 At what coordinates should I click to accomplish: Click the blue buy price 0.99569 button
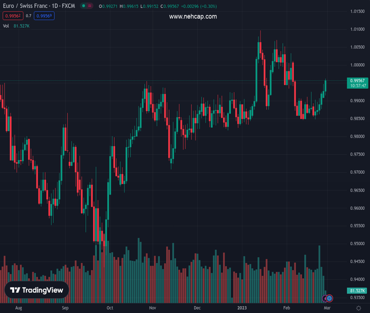[44, 16]
